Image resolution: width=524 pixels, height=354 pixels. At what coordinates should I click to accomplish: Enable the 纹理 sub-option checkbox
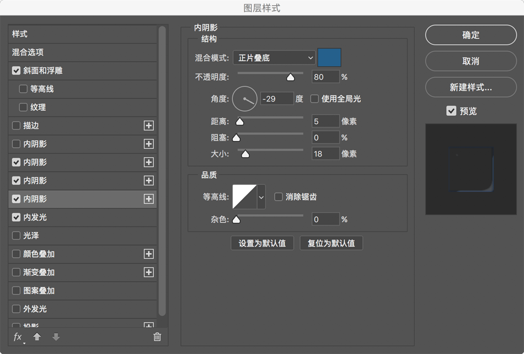pos(23,107)
